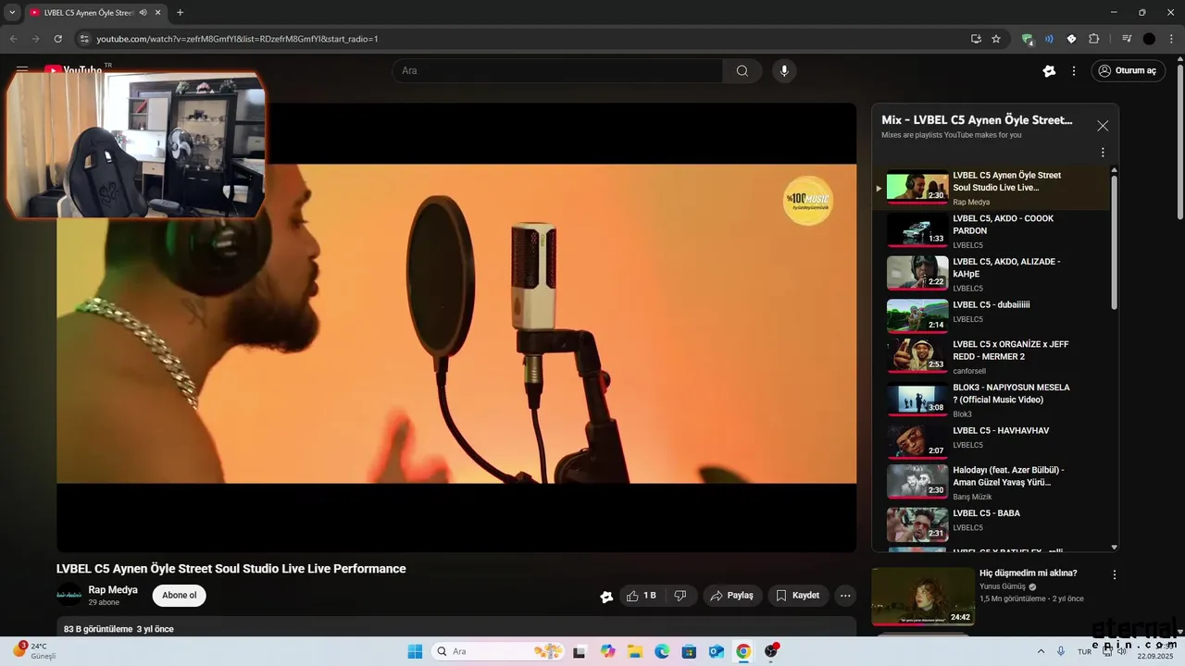
Task: Open YouTube settings three-dot menu in header
Action: [1074, 71]
